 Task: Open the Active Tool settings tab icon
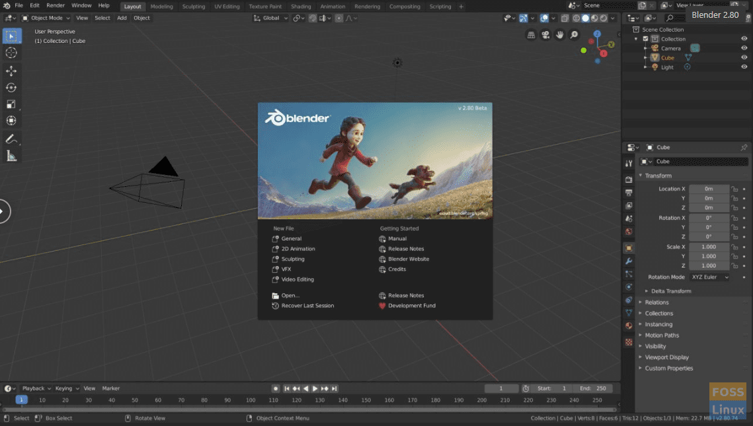pyautogui.click(x=629, y=164)
